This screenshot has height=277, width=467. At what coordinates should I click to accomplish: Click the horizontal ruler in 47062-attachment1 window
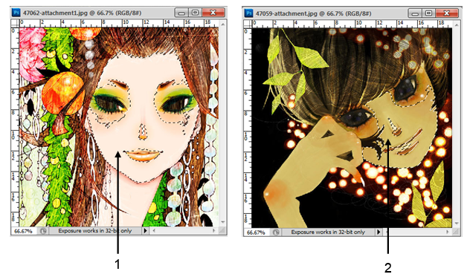(x=119, y=23)
